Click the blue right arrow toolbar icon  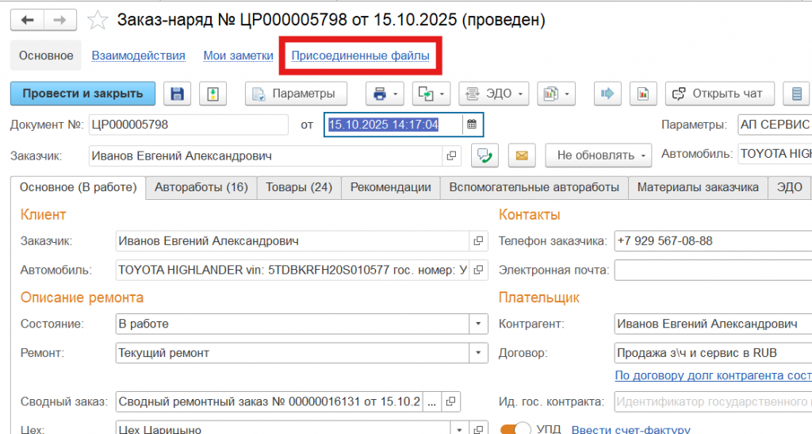(x=608, y=94)
